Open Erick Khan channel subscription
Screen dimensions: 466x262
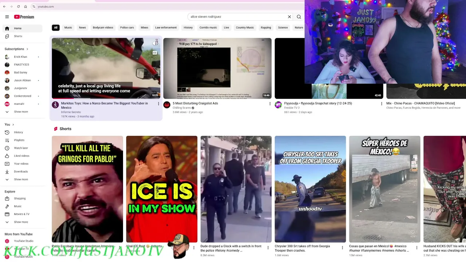22,57
